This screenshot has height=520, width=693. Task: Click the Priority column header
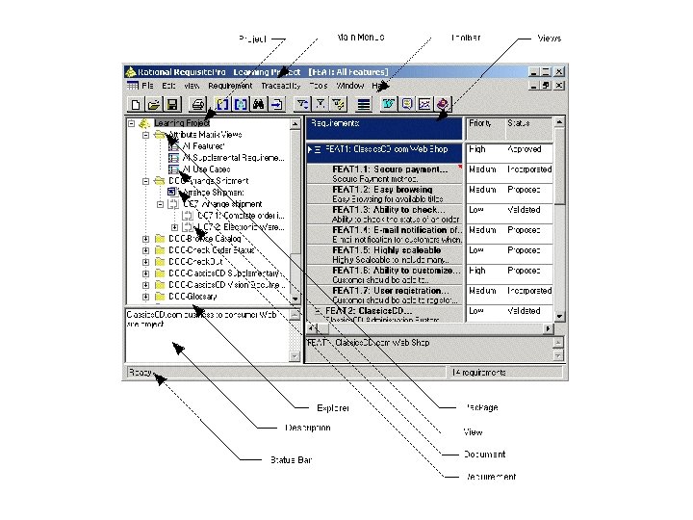coord(485,129)
